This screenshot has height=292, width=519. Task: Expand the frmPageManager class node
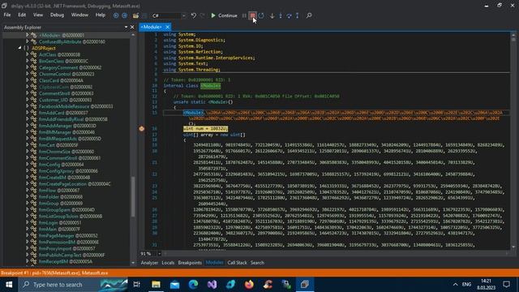coord(28,236)
